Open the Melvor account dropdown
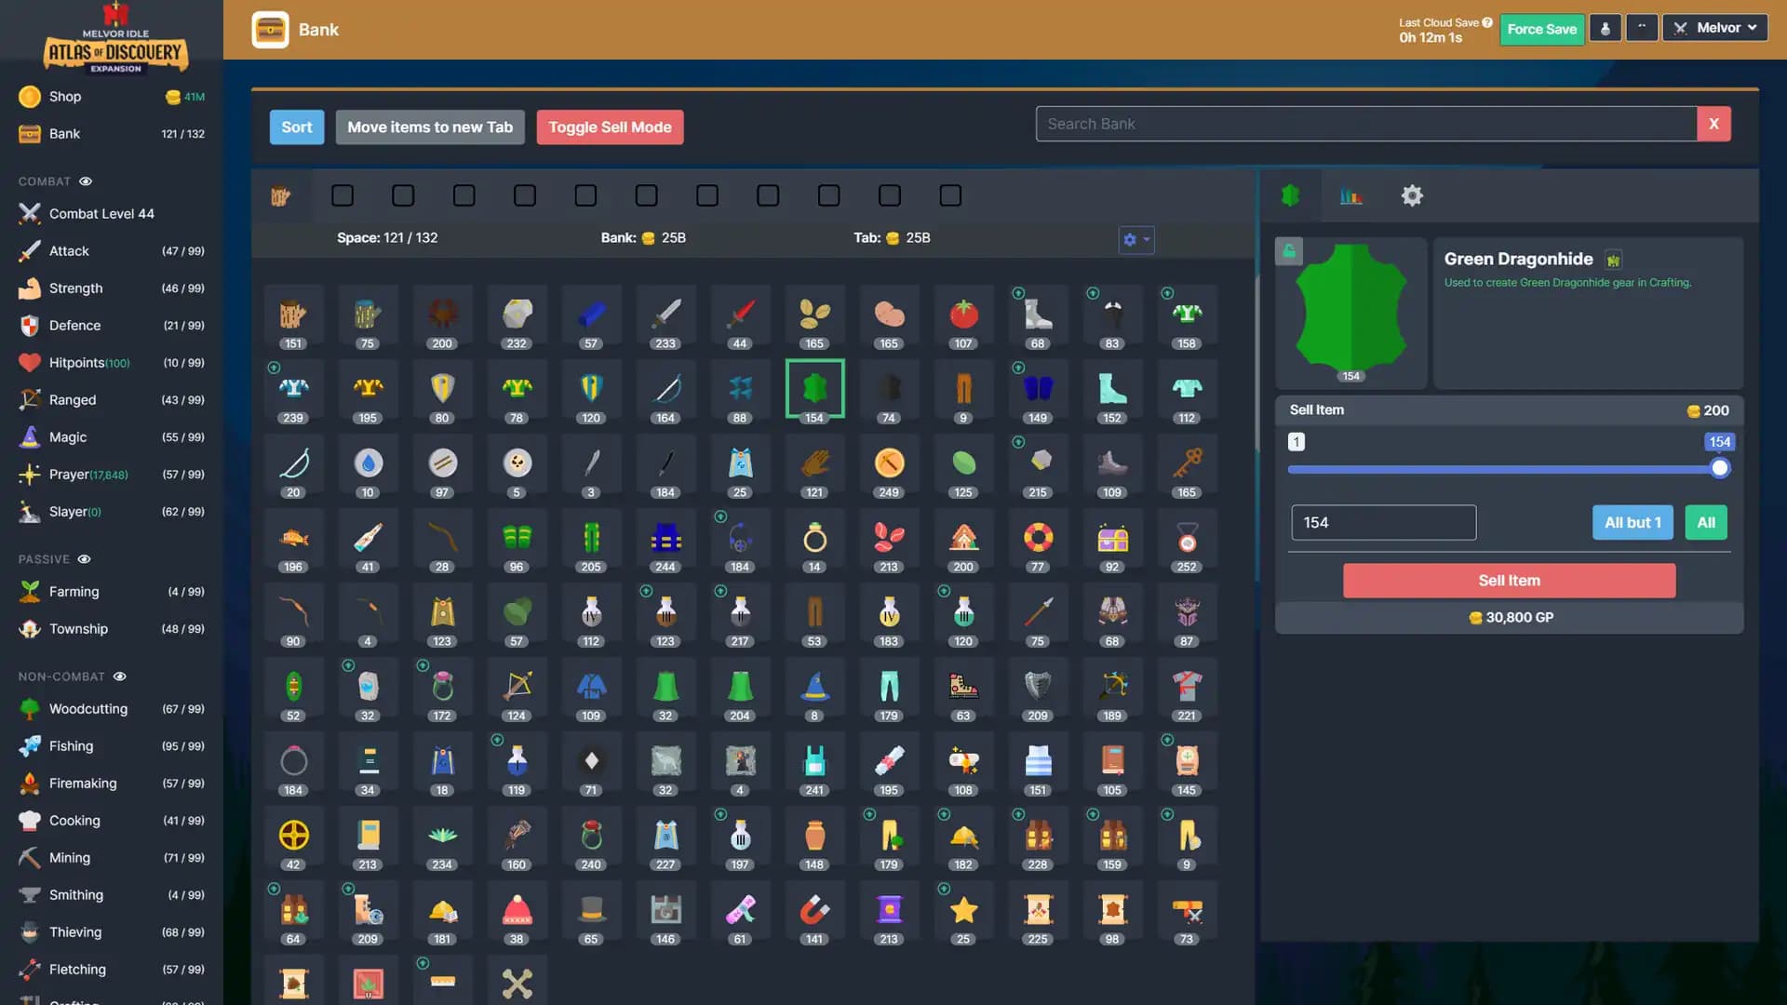Viewport: 1787px width, 1005px height. coord(1713,27)
